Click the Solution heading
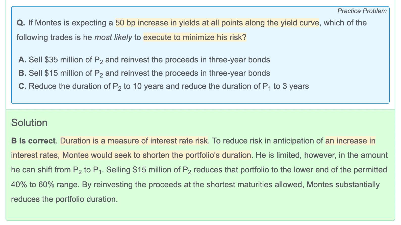Screen dimensions: 401x225 click(29, 123)
